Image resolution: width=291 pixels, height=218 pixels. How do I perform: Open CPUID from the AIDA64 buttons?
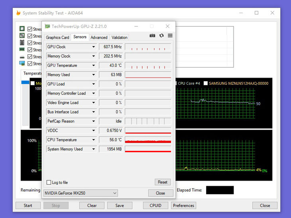tap(155, 205)
